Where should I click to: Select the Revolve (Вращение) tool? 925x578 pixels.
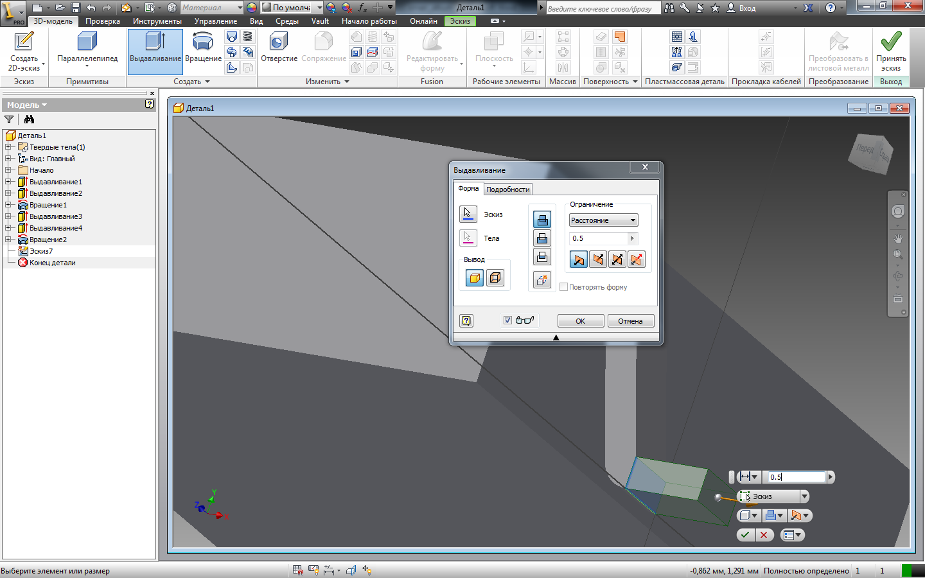[203, 48]
